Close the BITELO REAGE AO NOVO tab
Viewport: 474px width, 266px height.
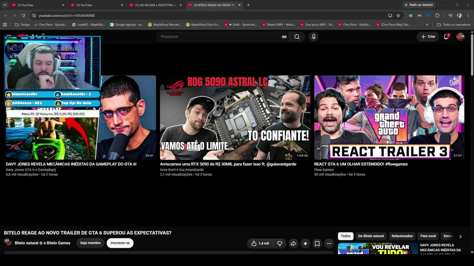click(x=239, y=5)
